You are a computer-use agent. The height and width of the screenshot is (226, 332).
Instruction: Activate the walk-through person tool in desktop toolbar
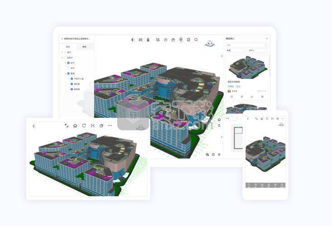(148, 40)
